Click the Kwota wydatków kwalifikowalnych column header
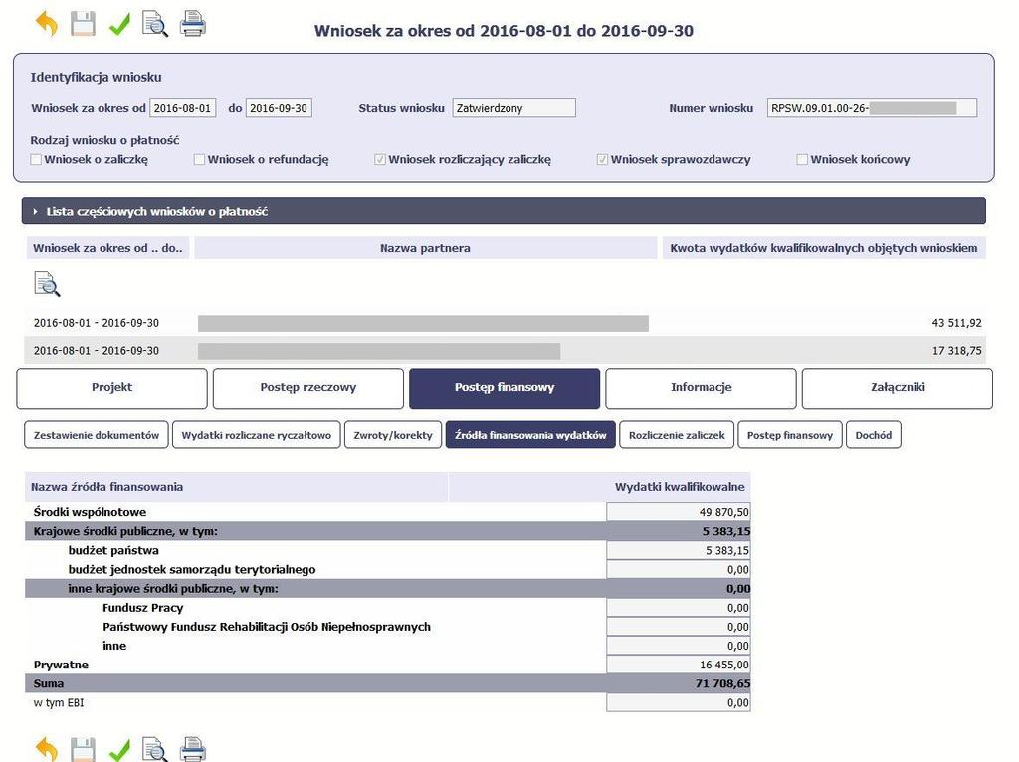The height and width of the screenshot is (762, 1019). [823, 248]
